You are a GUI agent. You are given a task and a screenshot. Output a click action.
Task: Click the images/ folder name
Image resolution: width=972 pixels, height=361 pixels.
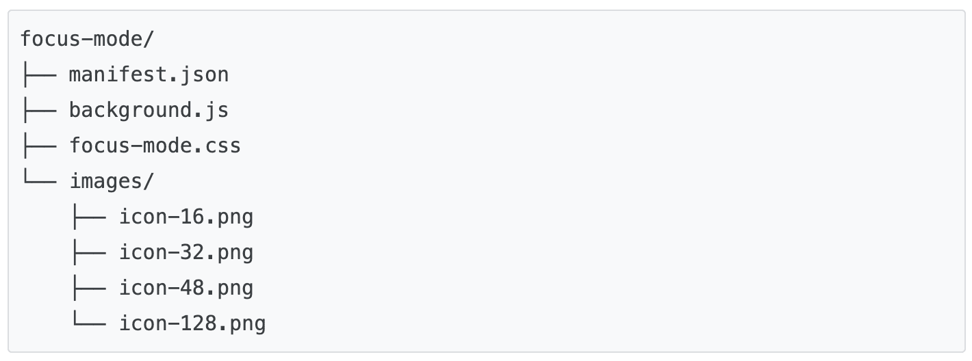pyautogui.click(x=112, y=181)
